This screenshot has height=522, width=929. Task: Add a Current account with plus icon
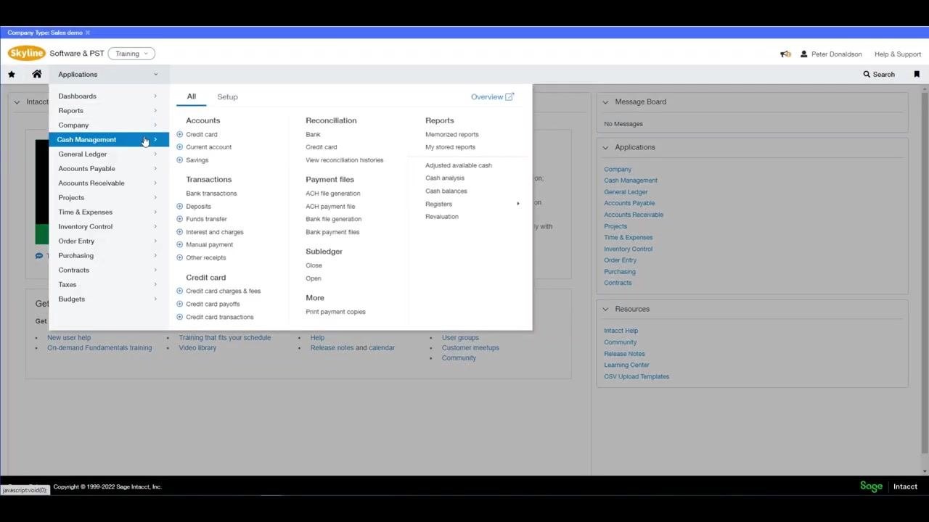(180, 147)
